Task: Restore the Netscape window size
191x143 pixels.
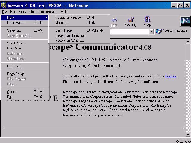Action: (180, 5)
